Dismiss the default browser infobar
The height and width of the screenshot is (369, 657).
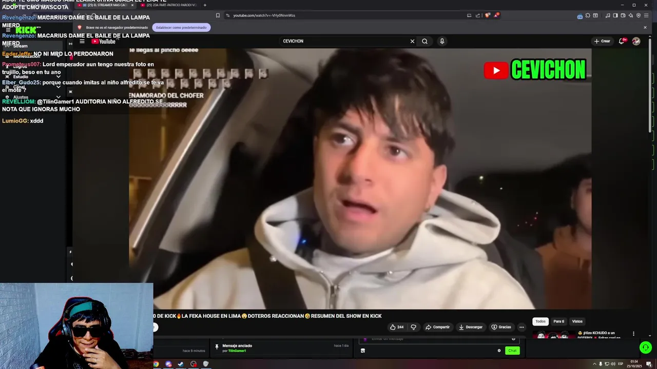pyautogui.click(x=645, y=27)
